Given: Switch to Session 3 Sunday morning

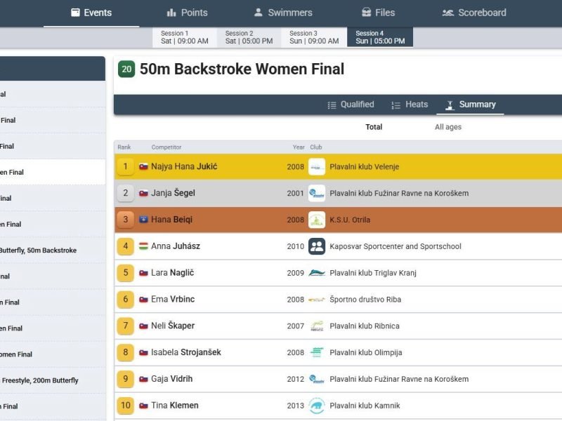Looking at the screenshot, I should point(314,37).
